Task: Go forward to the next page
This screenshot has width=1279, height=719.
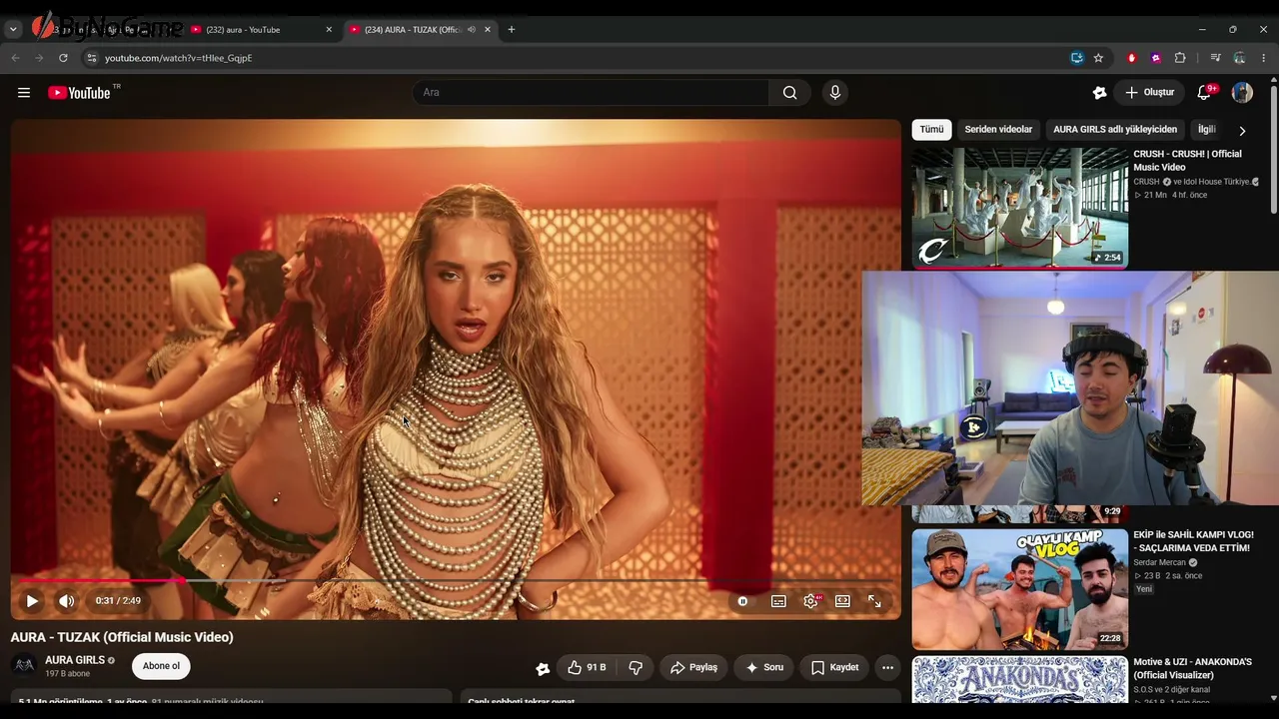Action: tap(39, 58)
